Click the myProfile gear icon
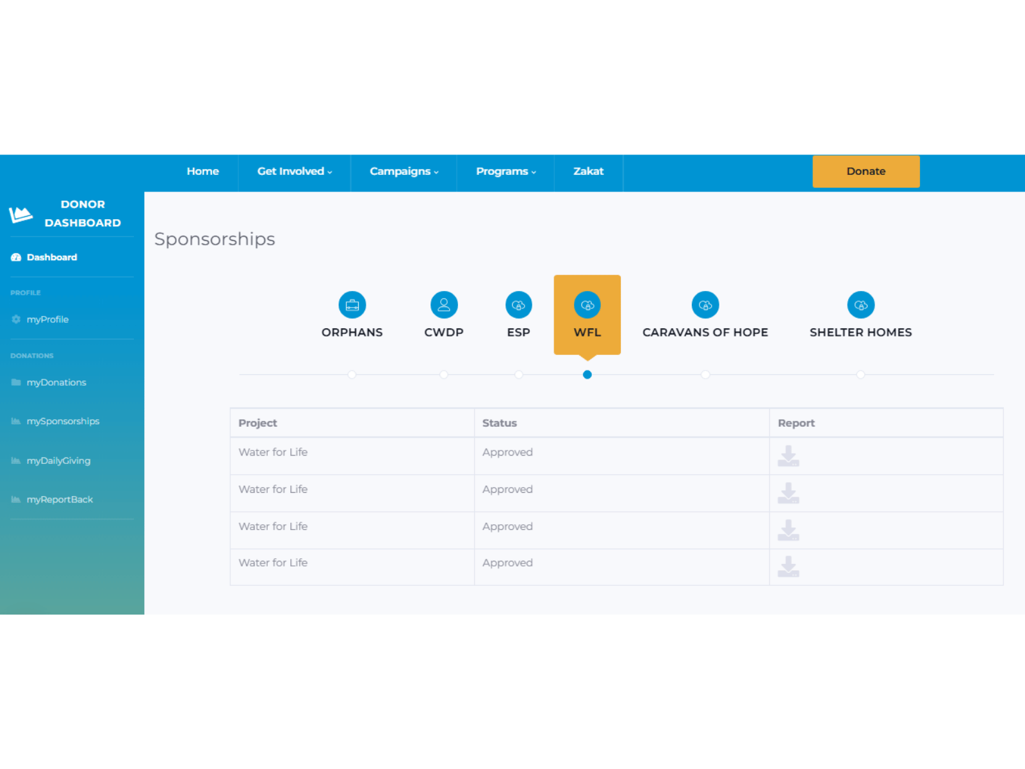 click(x=16, y=319)
